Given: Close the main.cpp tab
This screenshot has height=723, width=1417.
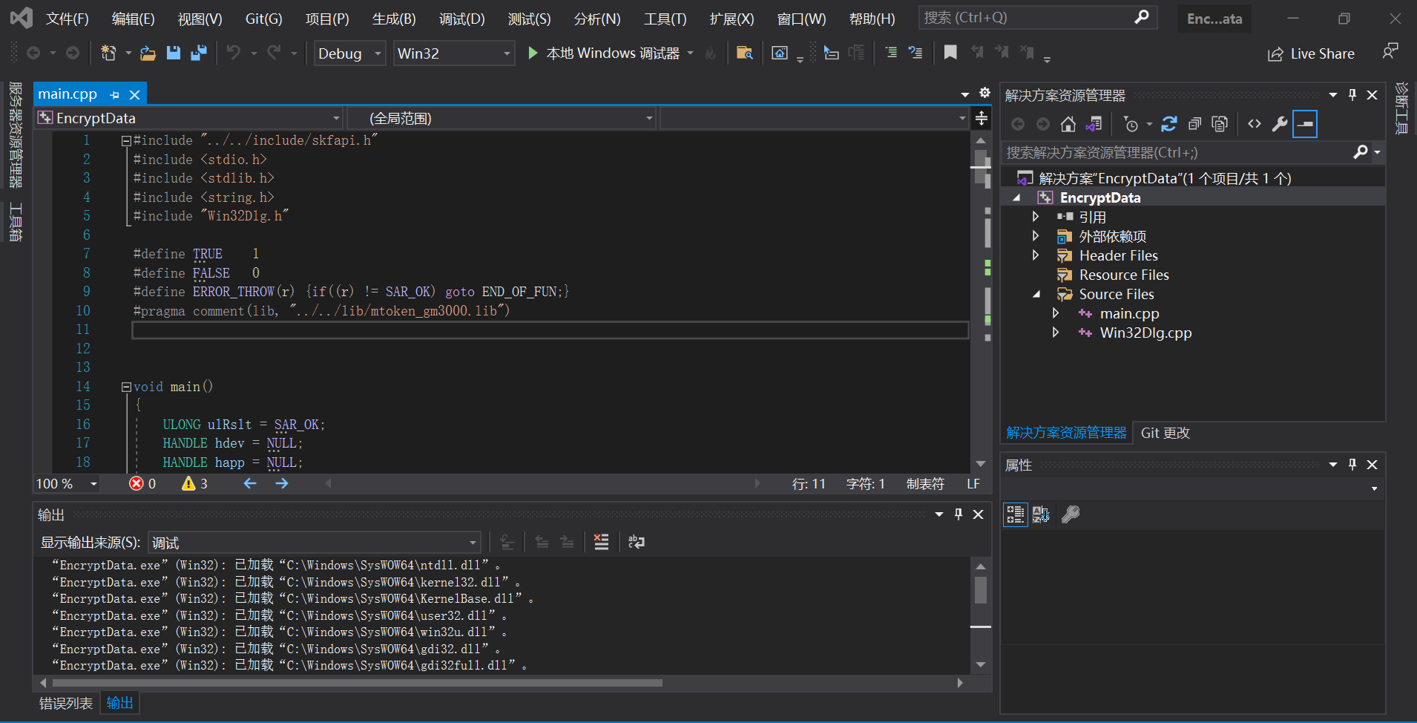Looking at the screenshot, I should point(135,95).
